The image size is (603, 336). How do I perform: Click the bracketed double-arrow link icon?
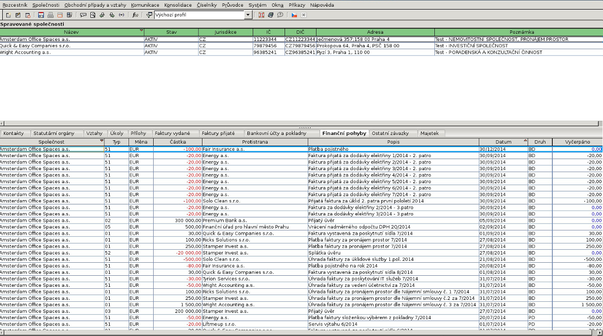click(x=121, y=15)
